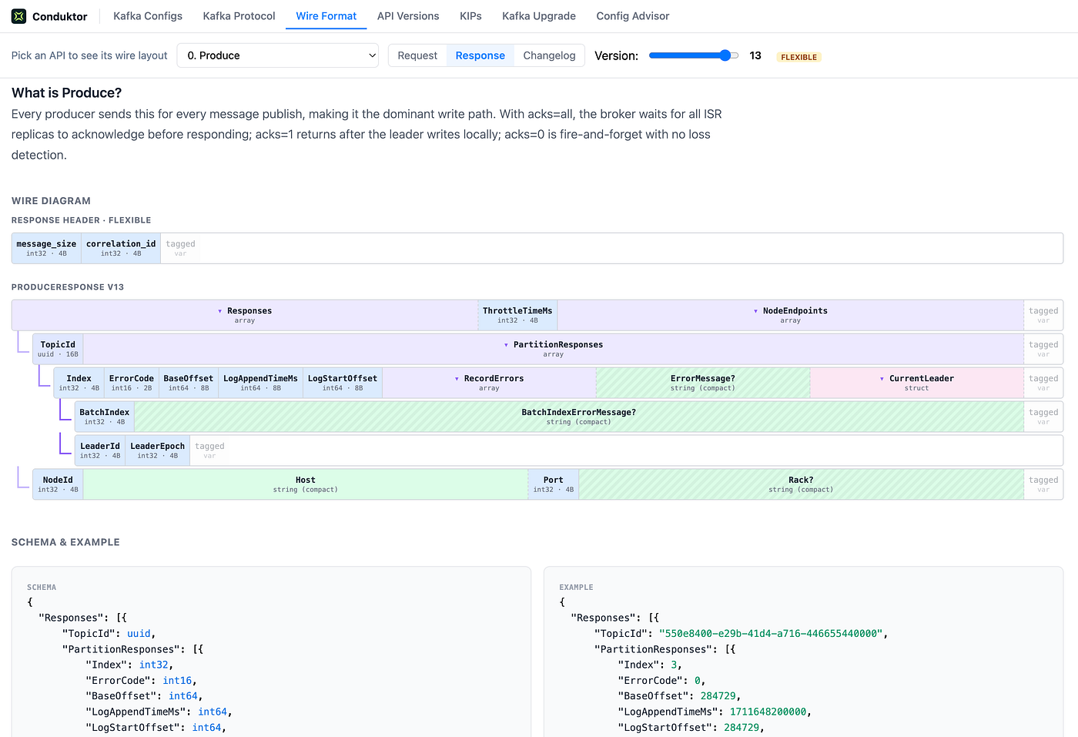Click the example TopicId UUID value
The width and height of the screenshot is (1078, 737).
tap(770, 634)
